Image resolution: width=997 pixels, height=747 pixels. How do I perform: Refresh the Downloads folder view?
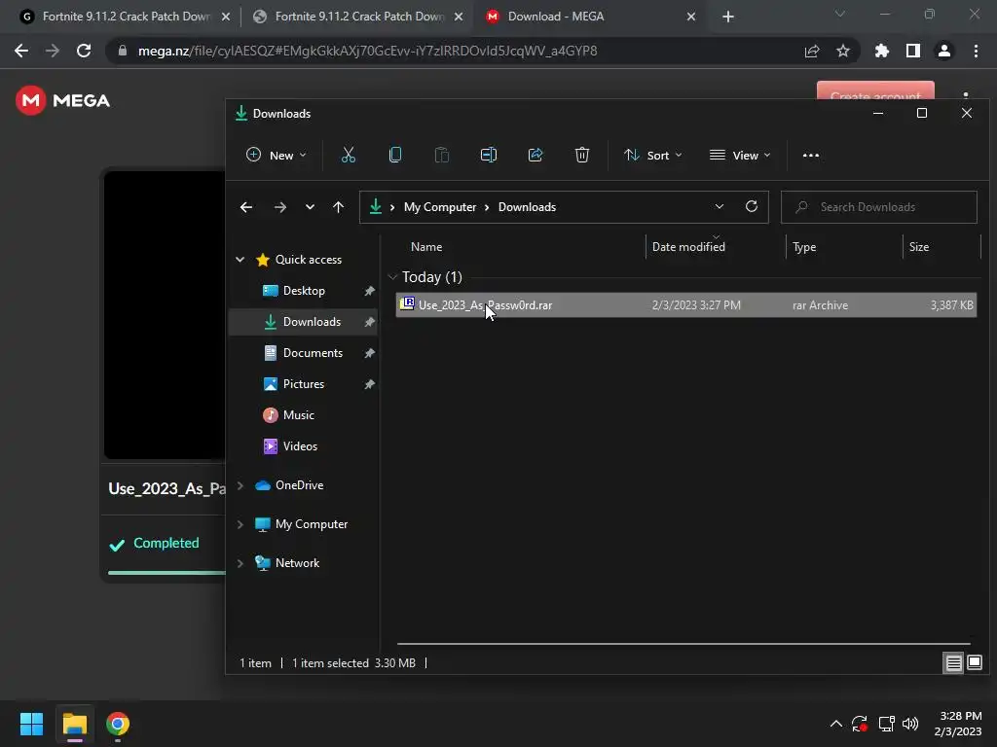coord(752,206)
